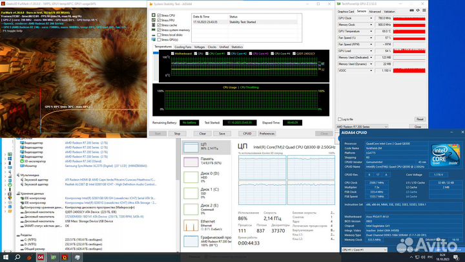Click Save button in stability test

point(222,134)
